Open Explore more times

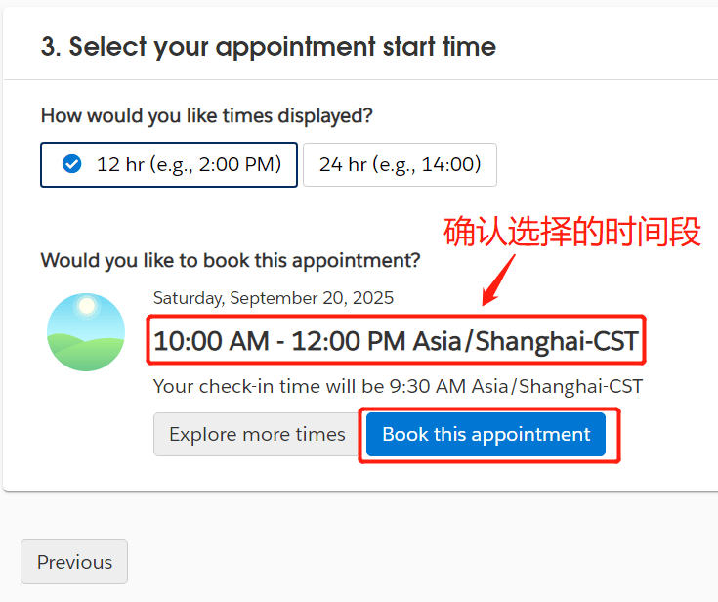[x=257, y=434]
